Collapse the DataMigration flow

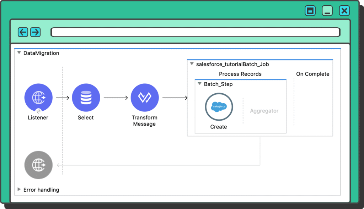[x=19, y=53]
